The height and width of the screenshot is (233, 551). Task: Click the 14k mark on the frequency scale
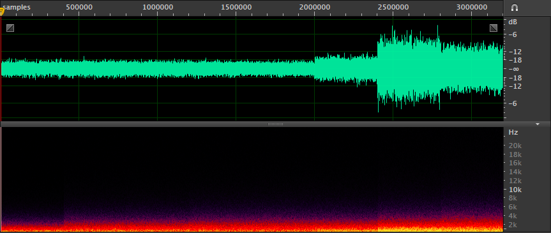pos(515,172)
